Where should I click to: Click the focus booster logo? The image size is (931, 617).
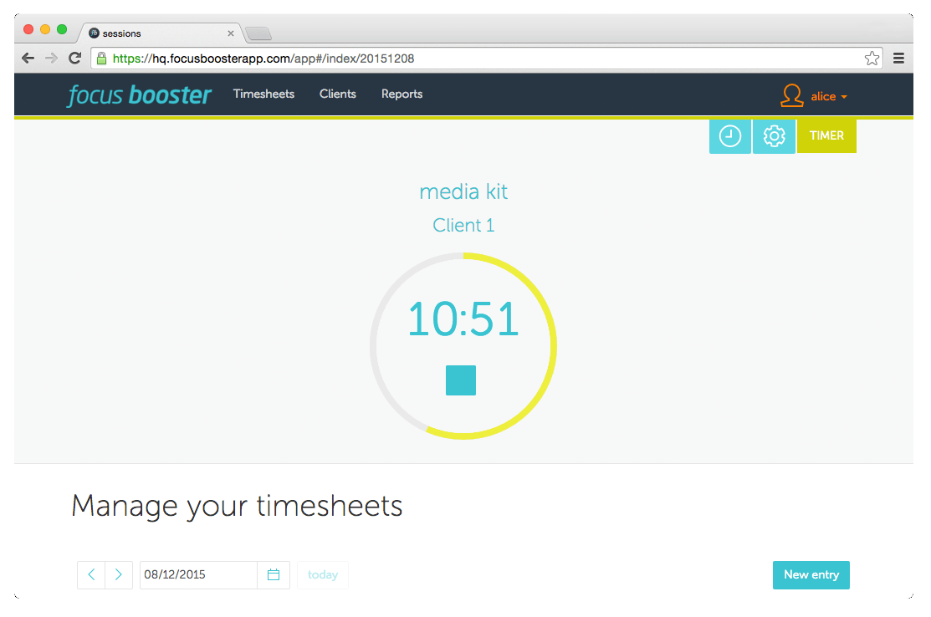[x=140, y=95]
